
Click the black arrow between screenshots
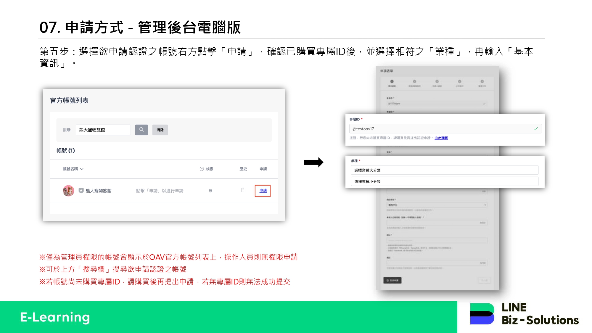pyautogui.click(x=313, y=162)
